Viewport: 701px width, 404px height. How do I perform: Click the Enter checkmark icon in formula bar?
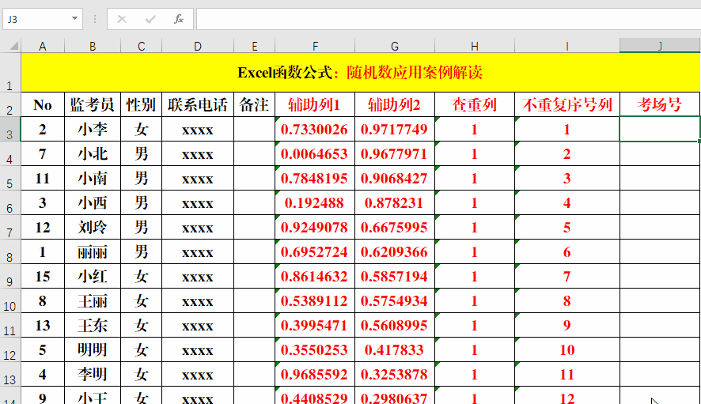point(150,18)
